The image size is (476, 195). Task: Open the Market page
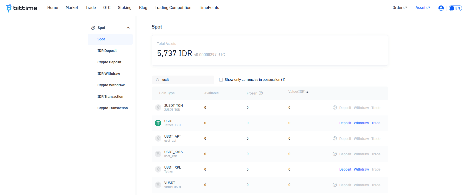tap(72, 8)
